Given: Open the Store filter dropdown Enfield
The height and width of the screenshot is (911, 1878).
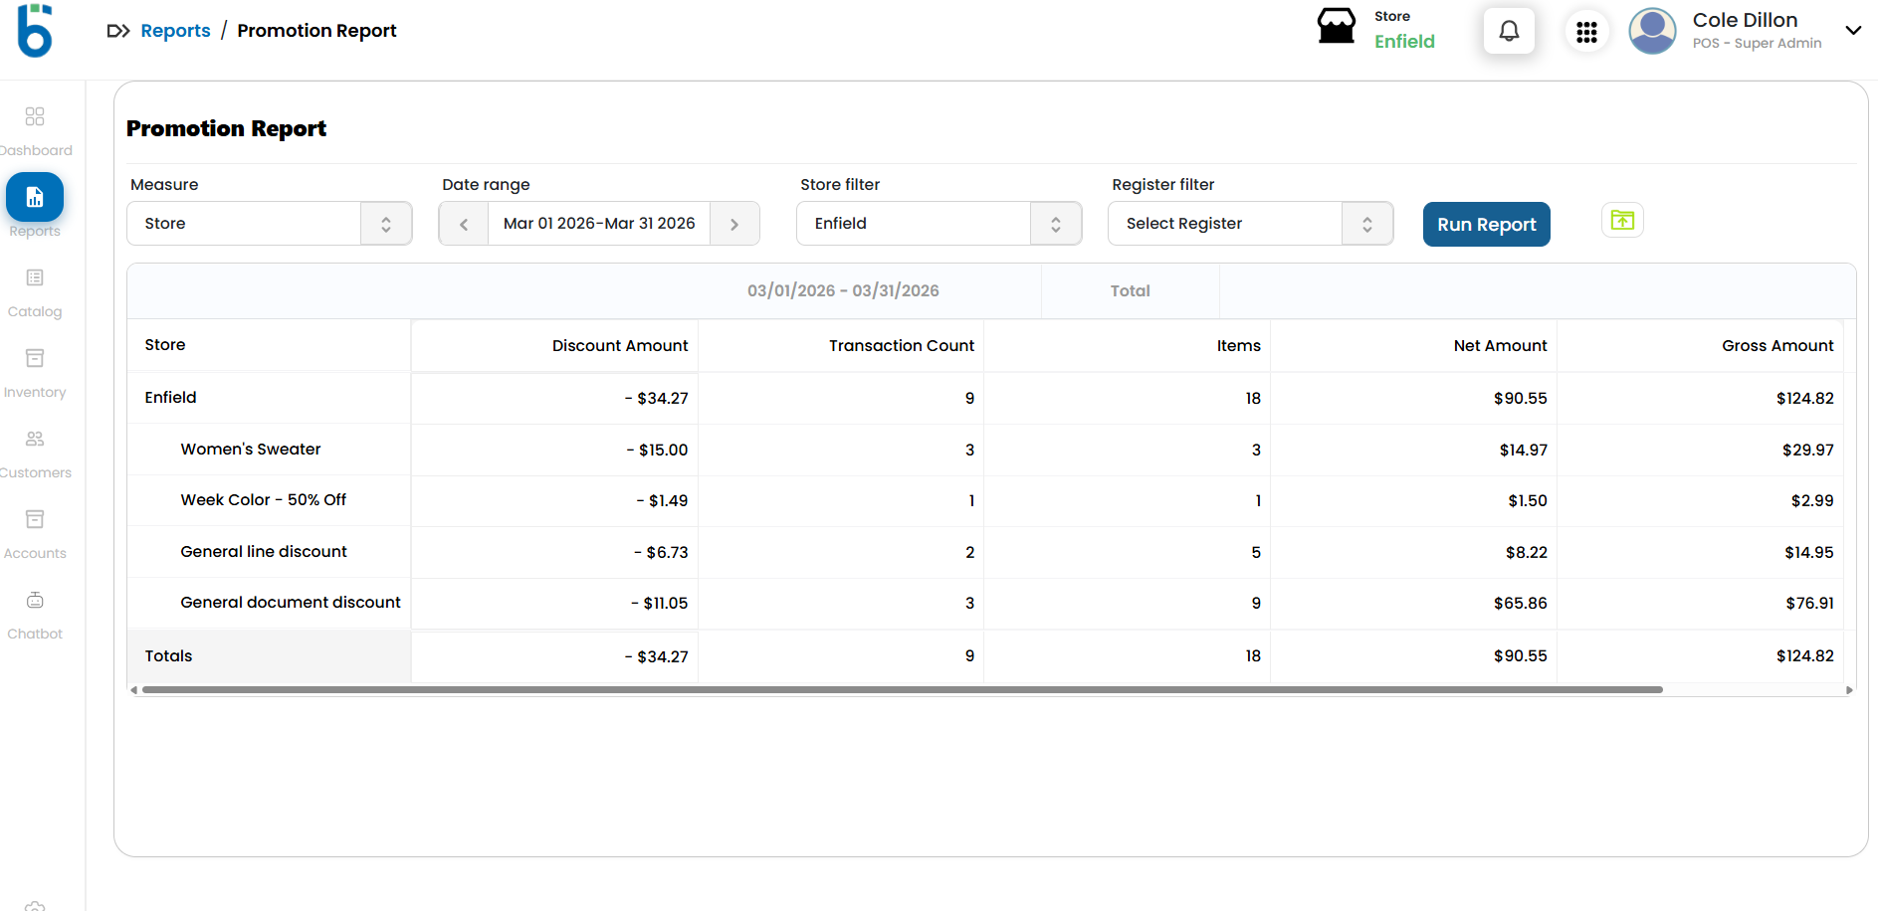Looking at the screenshot, I should [x=939, y=224].
